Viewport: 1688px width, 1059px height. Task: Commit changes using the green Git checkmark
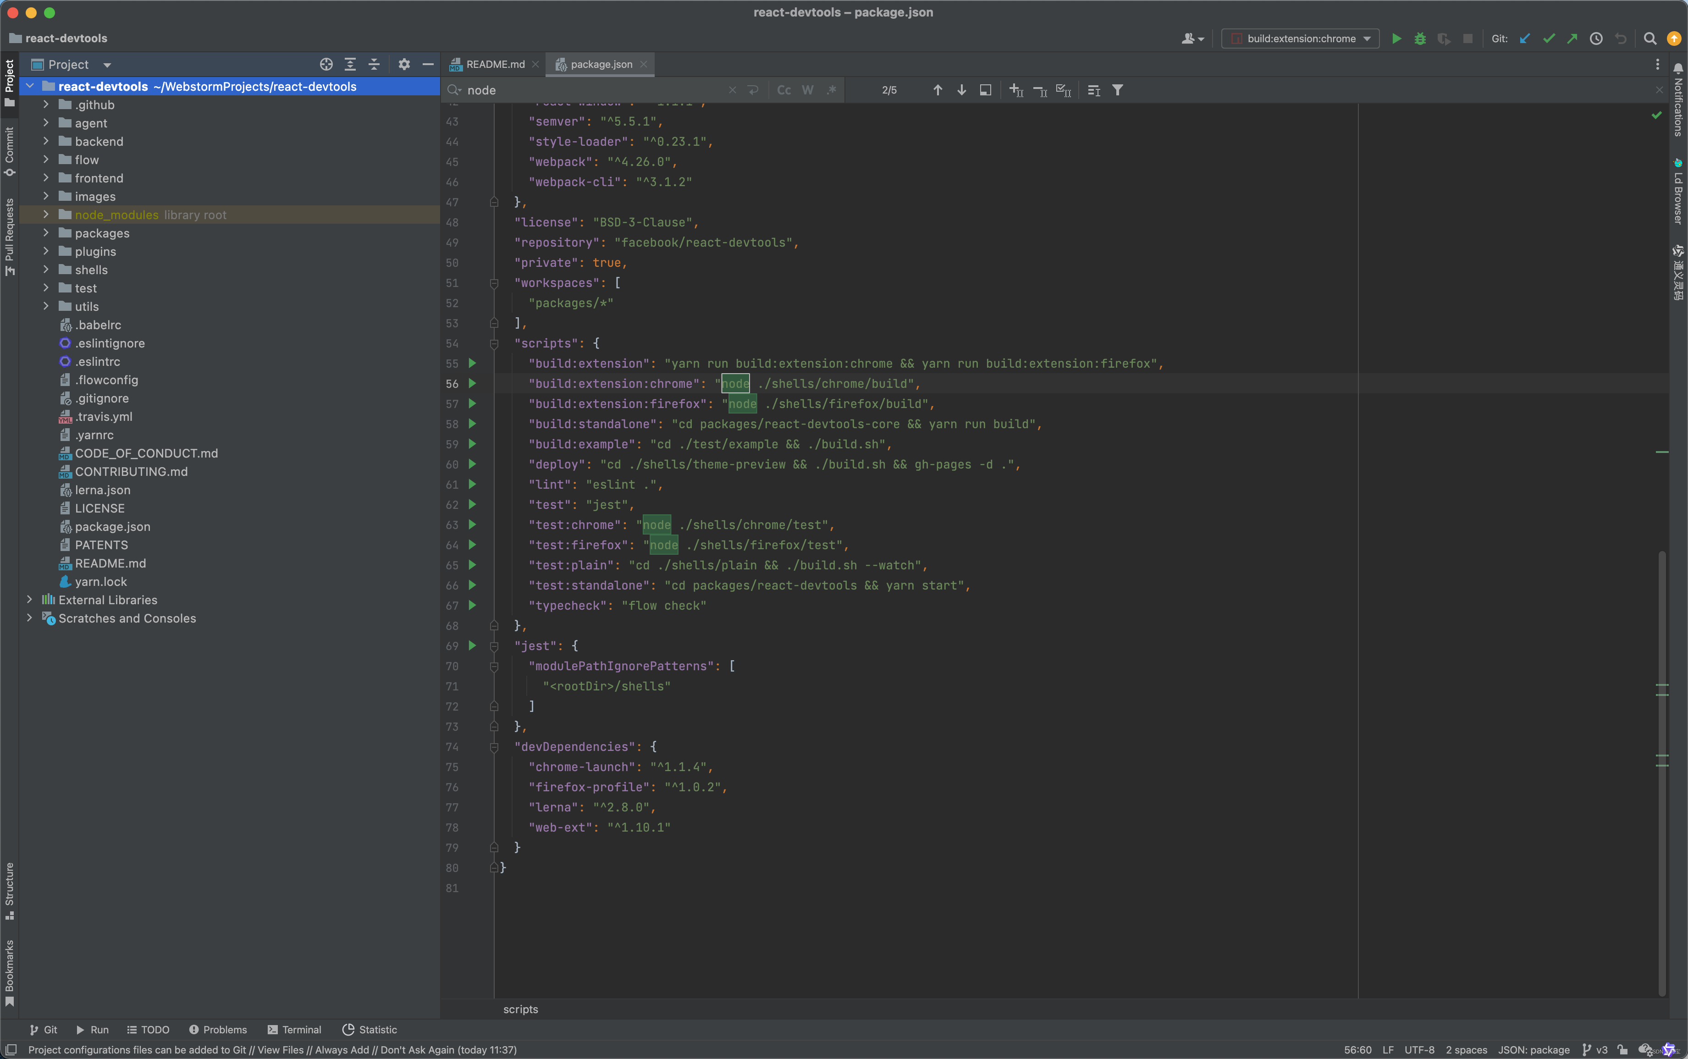tap(1549, 39)
